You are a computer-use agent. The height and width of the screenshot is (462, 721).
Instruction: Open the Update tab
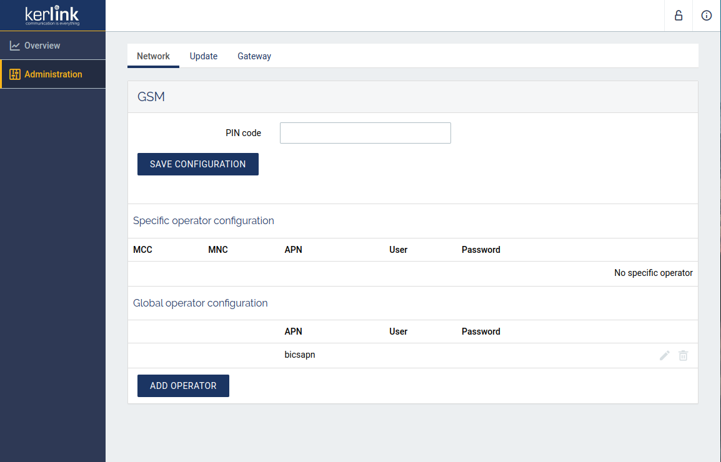coord(204,56)
